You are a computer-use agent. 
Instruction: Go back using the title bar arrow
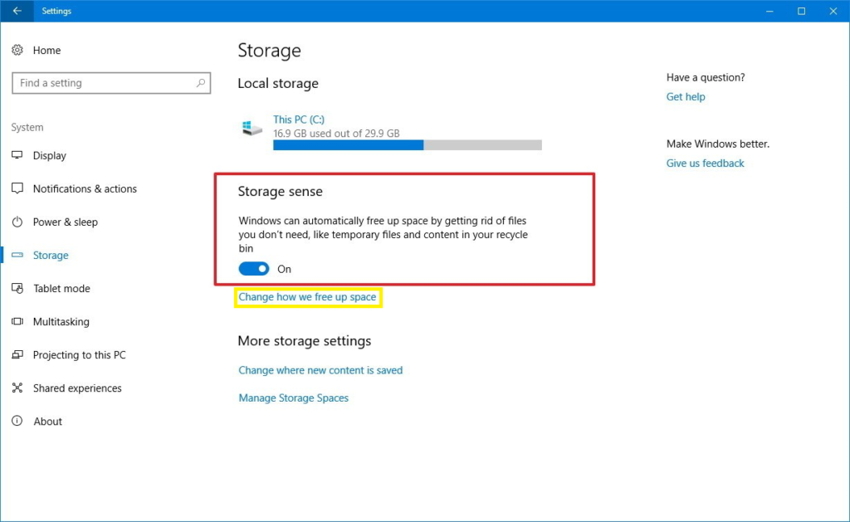point(17,11)
